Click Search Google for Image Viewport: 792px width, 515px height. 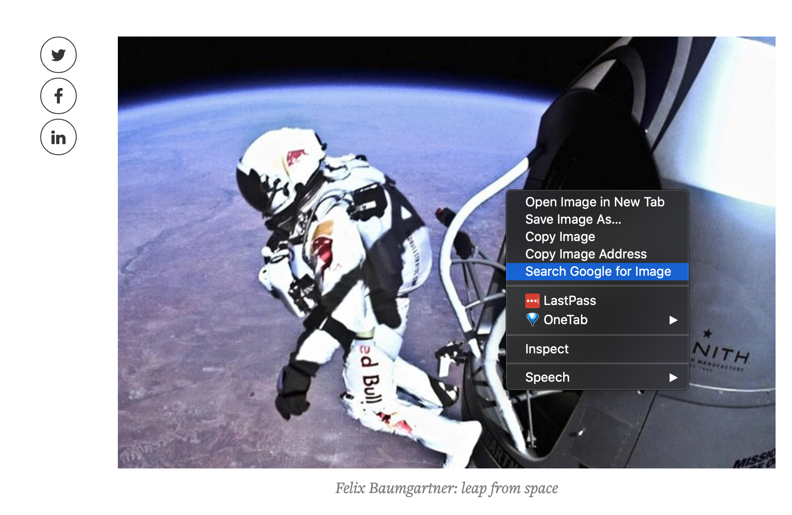coord(597,271)
